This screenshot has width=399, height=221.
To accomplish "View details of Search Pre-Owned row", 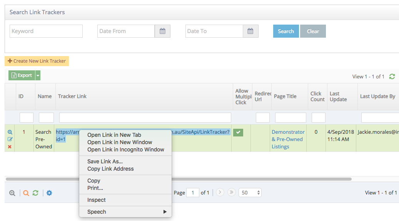I will pyautogui.click(x=10, y=132).
